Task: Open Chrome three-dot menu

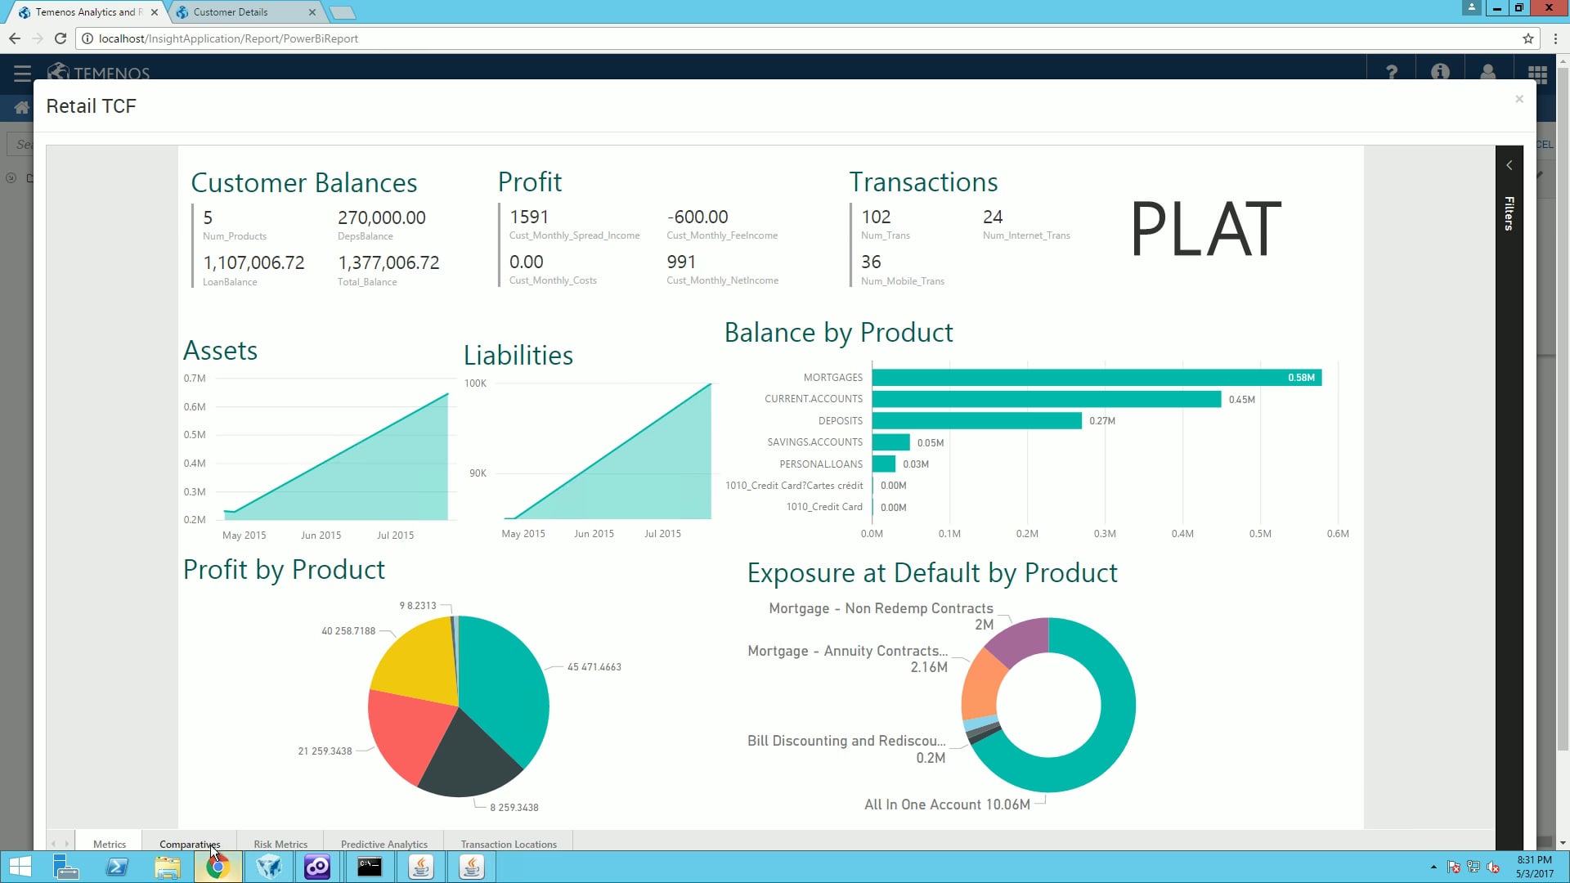Action: [1555, 38]
